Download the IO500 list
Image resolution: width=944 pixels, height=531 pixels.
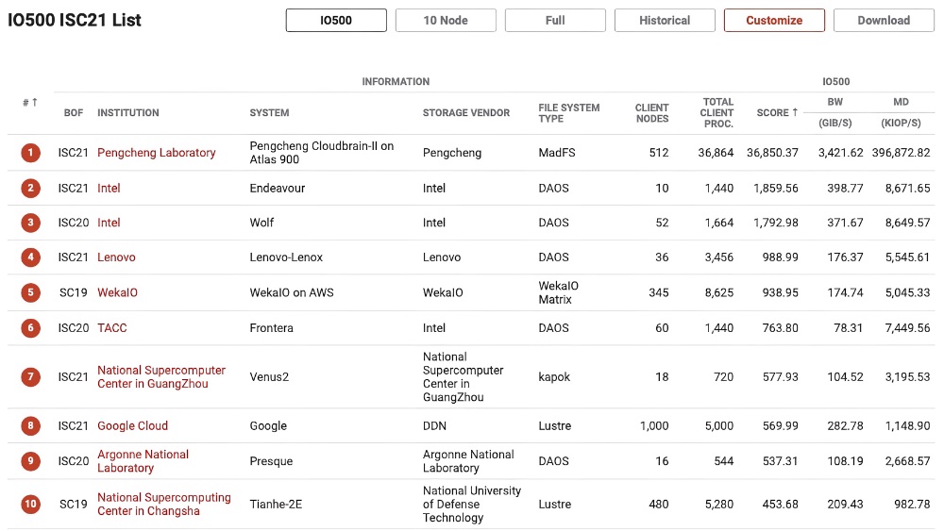coord(884,21)
